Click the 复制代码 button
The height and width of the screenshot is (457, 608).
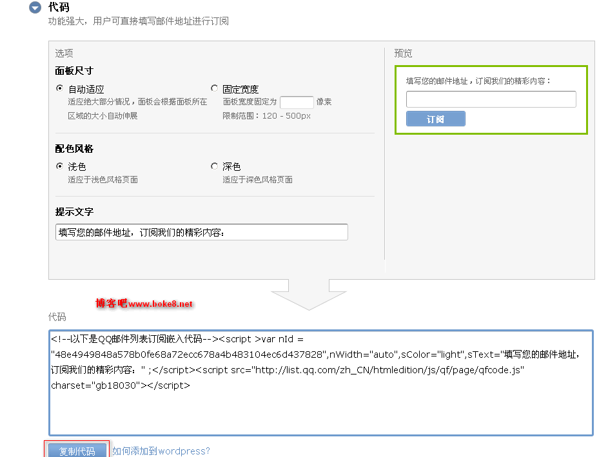click(77, 451)
